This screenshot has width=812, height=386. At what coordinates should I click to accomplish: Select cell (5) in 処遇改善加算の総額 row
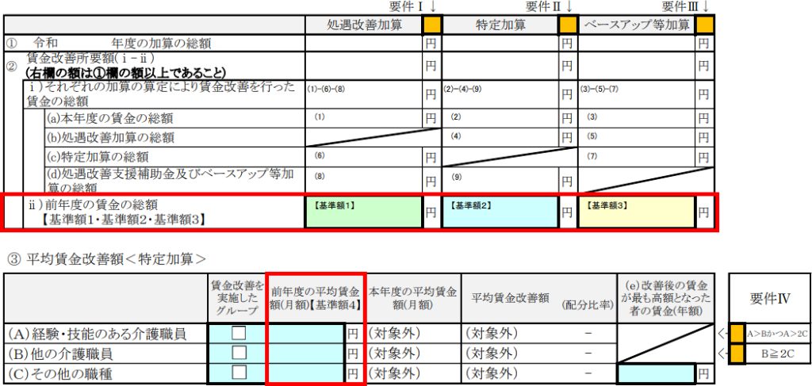click(637, 137)
